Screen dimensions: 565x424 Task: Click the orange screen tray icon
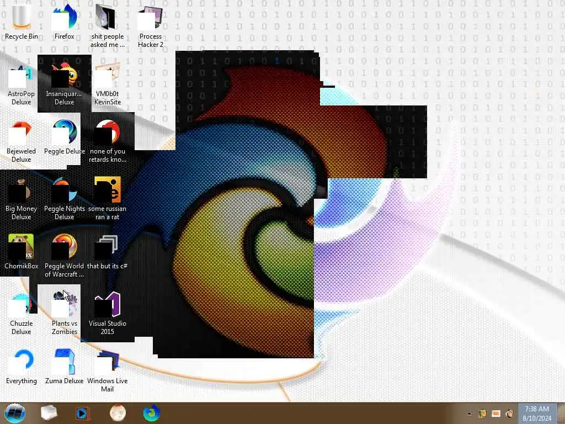click(496, 414)
